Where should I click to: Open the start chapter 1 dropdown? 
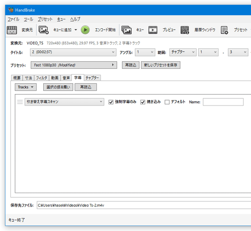pyautogui.click(x=208, y=52)
